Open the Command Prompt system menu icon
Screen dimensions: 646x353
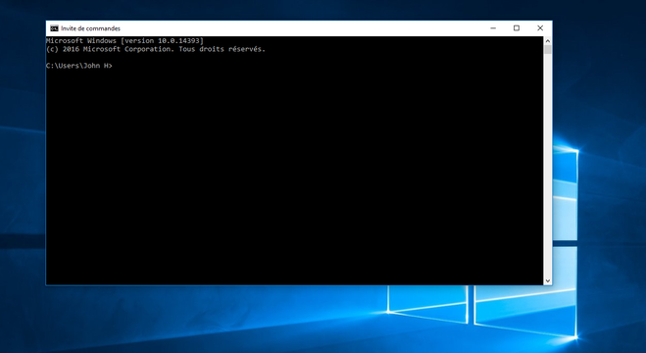(54, 28)
